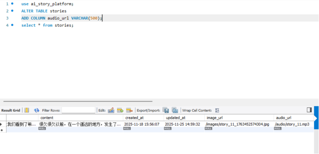
Task: Click the statement marker dot on line 2
Action: click(x=12, y=11)
